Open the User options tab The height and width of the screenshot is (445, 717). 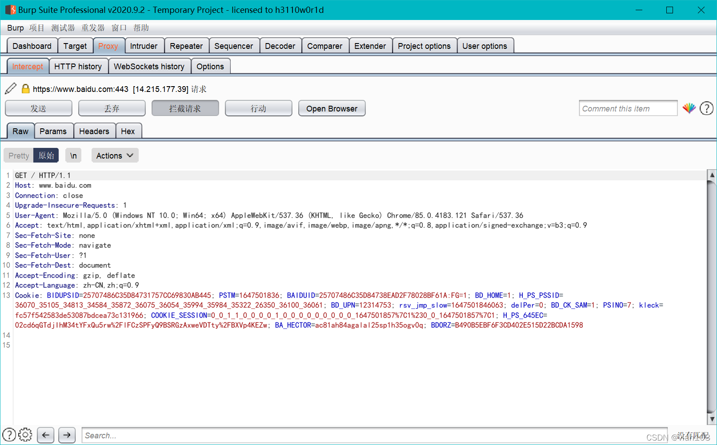pyautogui.click(x=485, y=46)
